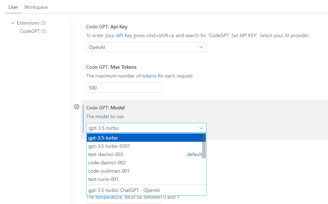The image size is (328, 204).
Task: Switch to the User settings tab
Action: [x=13, y=7]
